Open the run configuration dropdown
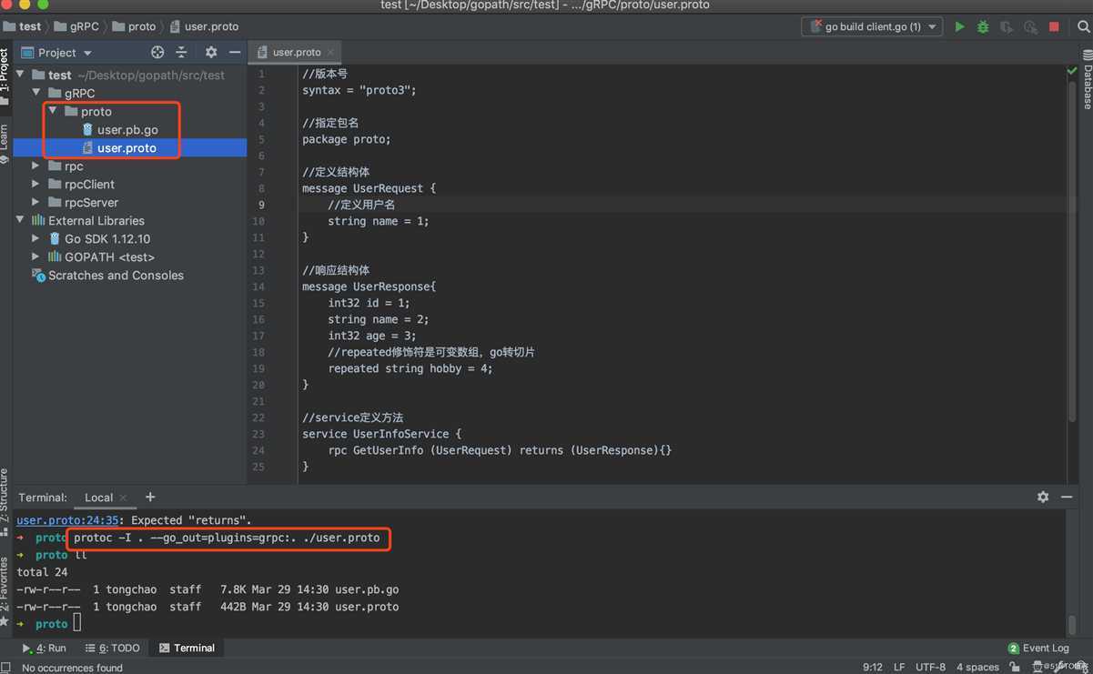Image resolution: width=1093 pixels, height=674 pixels. [872, 27]
